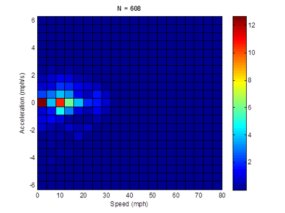
Task: Click the Acceleration (mph/s) axis label
Action: (x=22, y=103)
